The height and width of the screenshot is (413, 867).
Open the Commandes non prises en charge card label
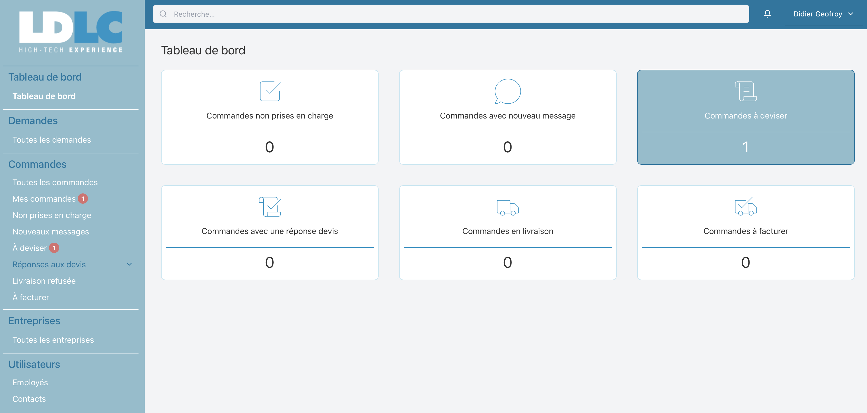point(270,116)
